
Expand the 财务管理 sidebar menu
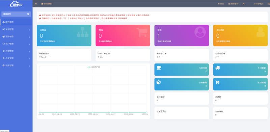pyautogui.click(x=16, y=65)
